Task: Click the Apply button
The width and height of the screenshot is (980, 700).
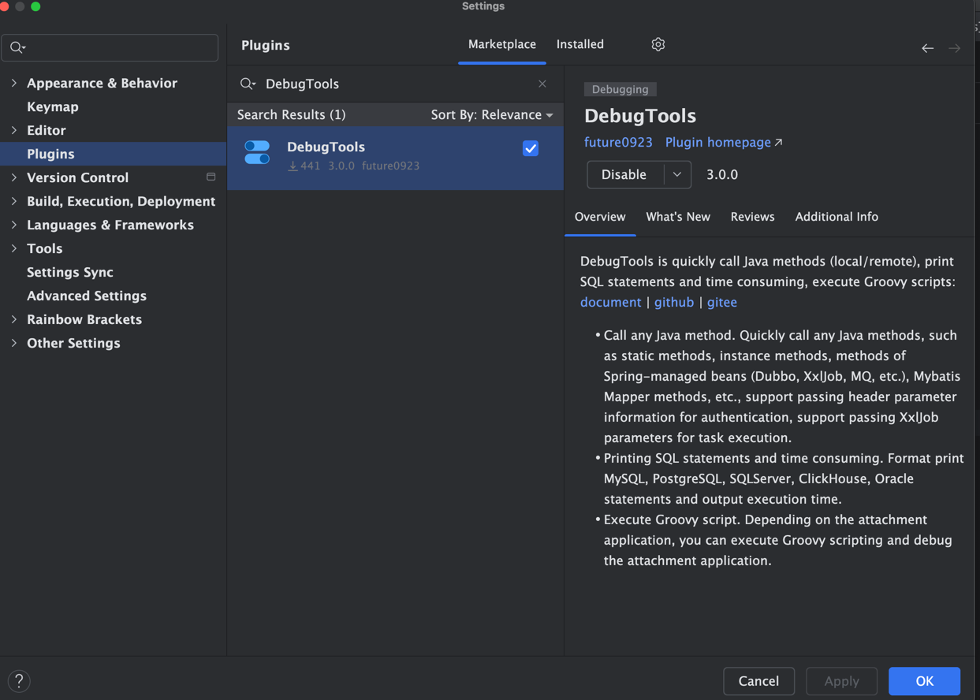Action: pyautogui.click(x=842, y=681)
